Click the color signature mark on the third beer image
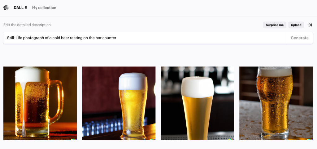The height and width of the screenshot is (149, 317). coord(231,139)
